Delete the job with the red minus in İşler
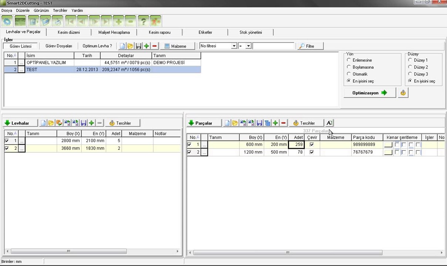The image size is (447, 266). click(155, 46)
